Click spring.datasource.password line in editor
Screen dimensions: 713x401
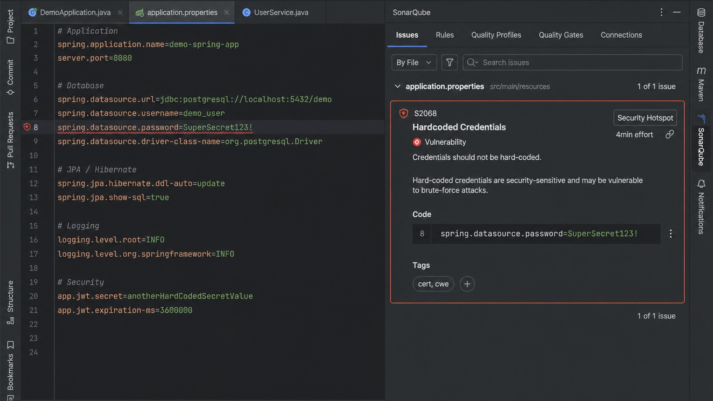(155, 127)
